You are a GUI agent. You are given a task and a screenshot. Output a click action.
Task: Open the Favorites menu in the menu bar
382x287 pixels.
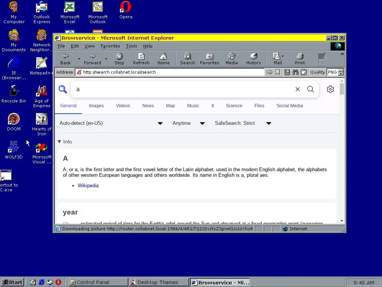[x=110, y=46]
